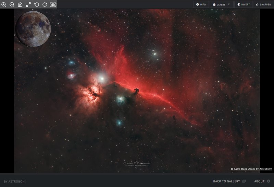Expand the LAYERS dropdown
Viewport: 274px width, 187px height.
[221, 4]
